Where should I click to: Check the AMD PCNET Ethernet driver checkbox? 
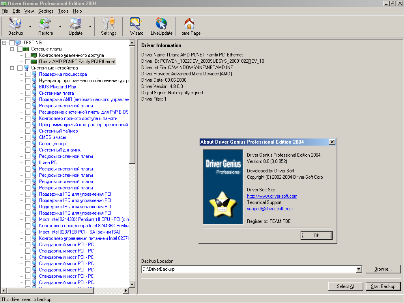pos(28,62)
